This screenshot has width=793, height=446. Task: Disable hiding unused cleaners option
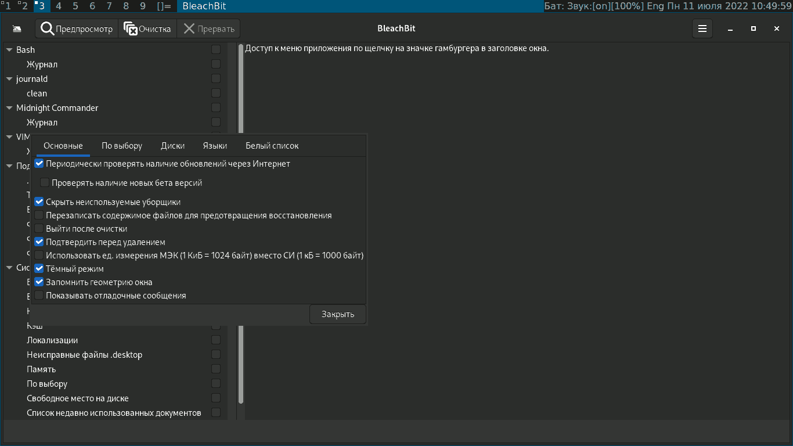click(39, 202)
